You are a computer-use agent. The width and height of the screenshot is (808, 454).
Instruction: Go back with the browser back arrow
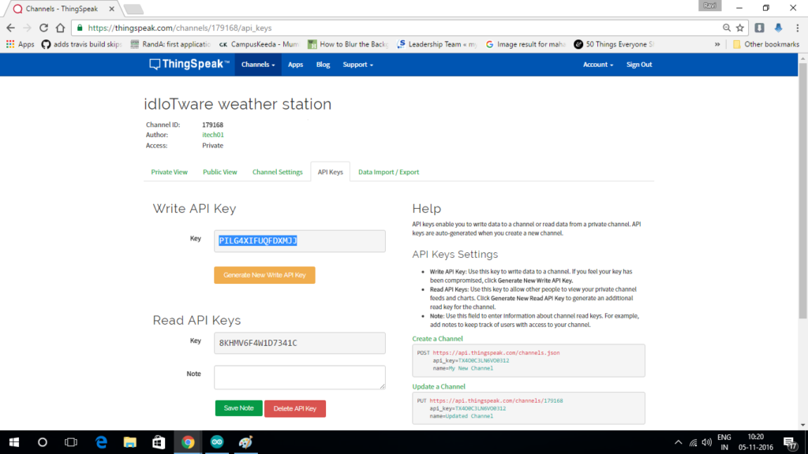point(11,28)
